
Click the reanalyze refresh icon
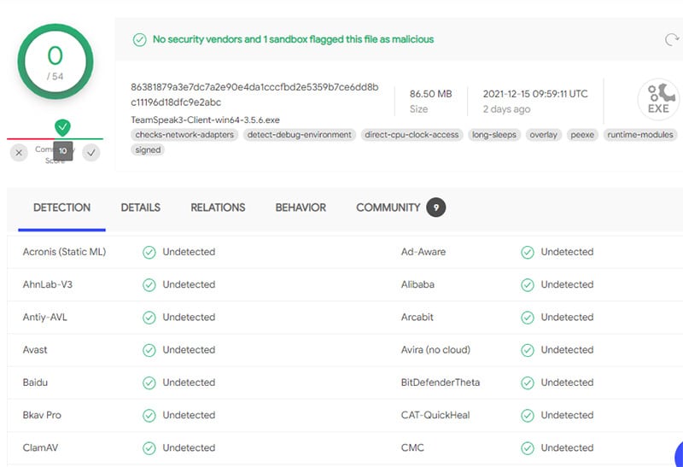click(672, 39)
